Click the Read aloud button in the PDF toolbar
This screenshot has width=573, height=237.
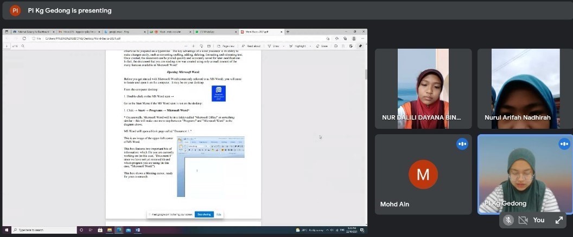pyautogui.click(x=251, y=46)
